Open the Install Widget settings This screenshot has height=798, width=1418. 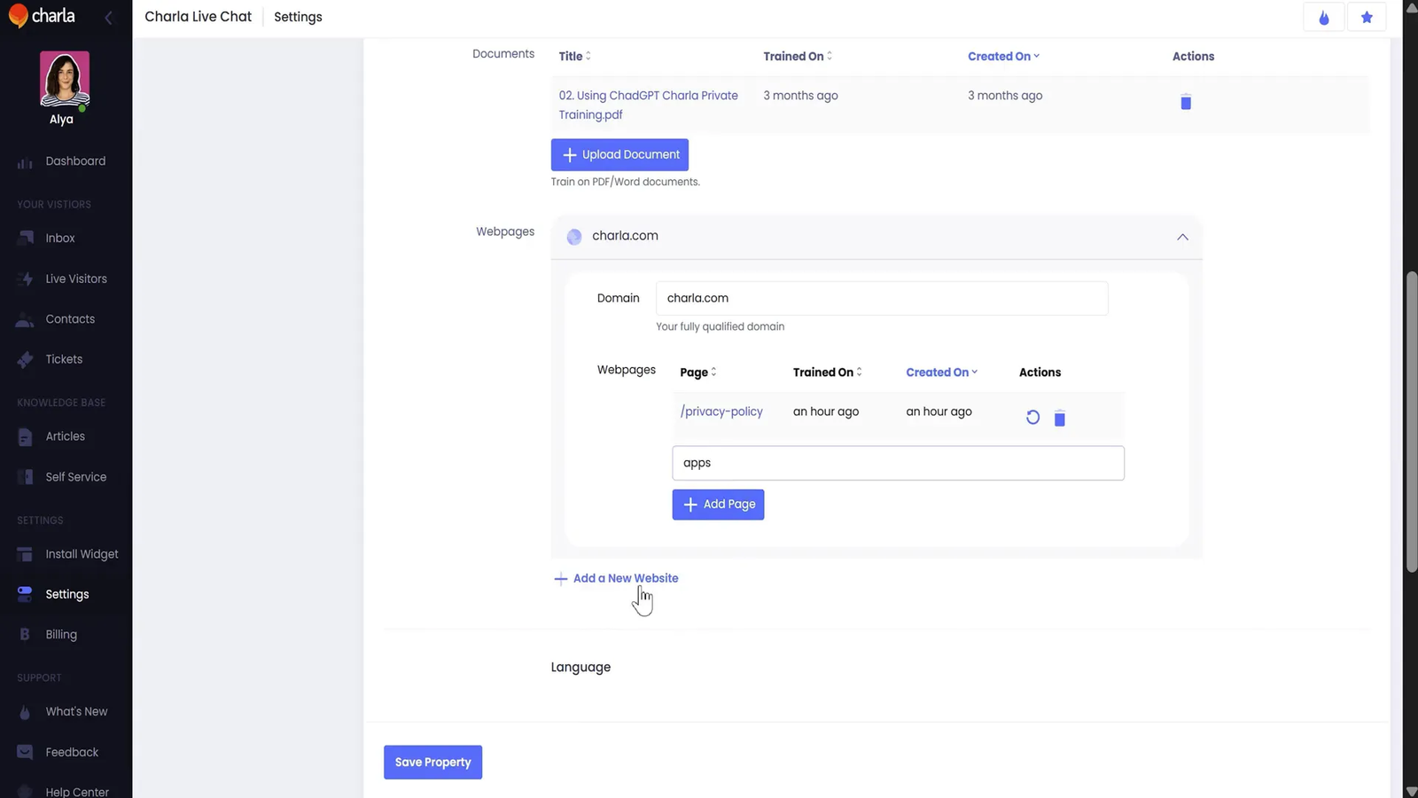(x=82, y=553)
